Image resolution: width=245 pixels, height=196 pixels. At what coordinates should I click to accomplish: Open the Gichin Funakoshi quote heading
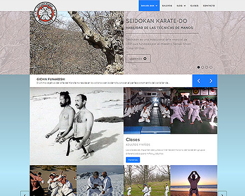pyautogui.click(x=51, y=79)
